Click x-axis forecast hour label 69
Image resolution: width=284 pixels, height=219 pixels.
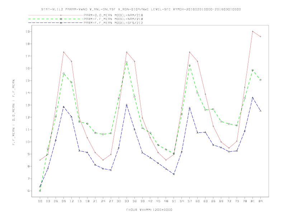pos(221,201)
